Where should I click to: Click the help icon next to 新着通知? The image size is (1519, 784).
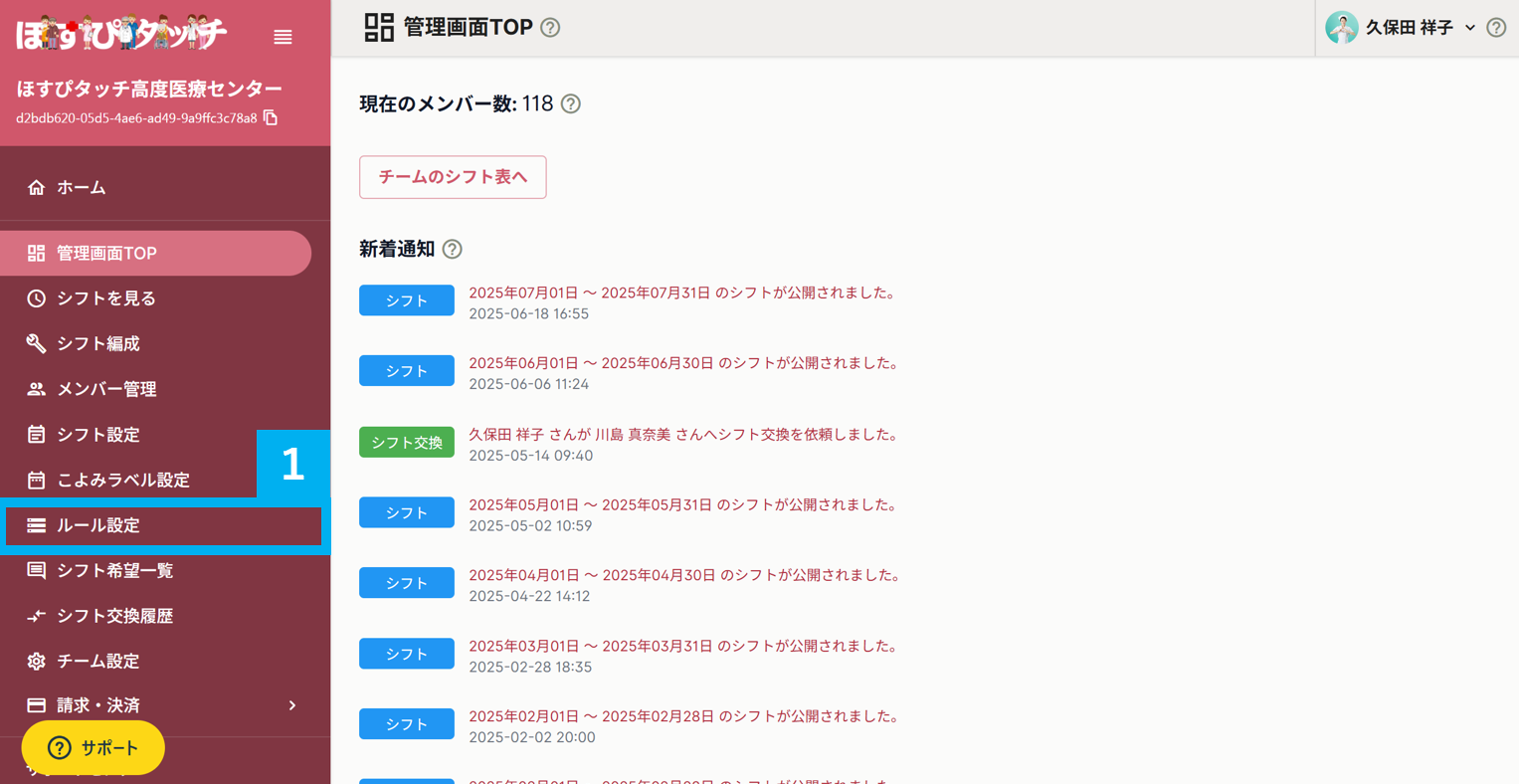[x=453, y=249]
